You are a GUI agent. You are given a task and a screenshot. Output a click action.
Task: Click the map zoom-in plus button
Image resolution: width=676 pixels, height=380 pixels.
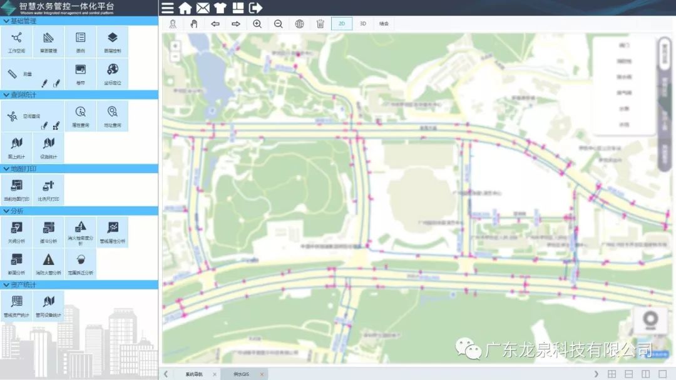click(175, 46)
